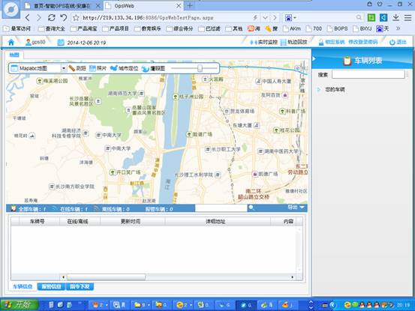Click the Windows Start (开始) button
This screenshot has width=415, height=311.
[20, 305]
